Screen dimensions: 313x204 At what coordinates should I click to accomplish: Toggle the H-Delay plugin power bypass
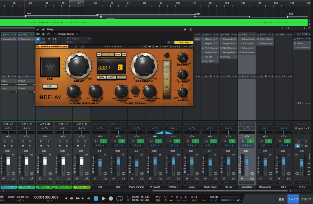point(38,39)
